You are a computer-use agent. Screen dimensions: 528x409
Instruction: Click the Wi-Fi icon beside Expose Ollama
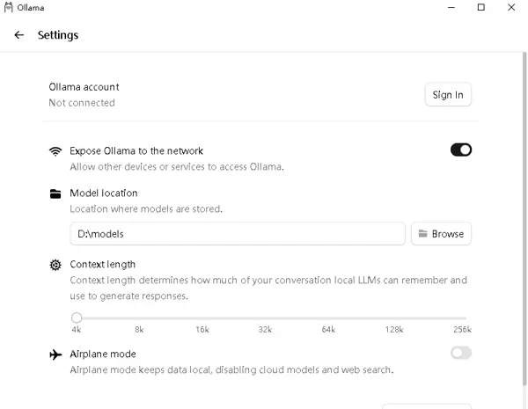point(55,150)
